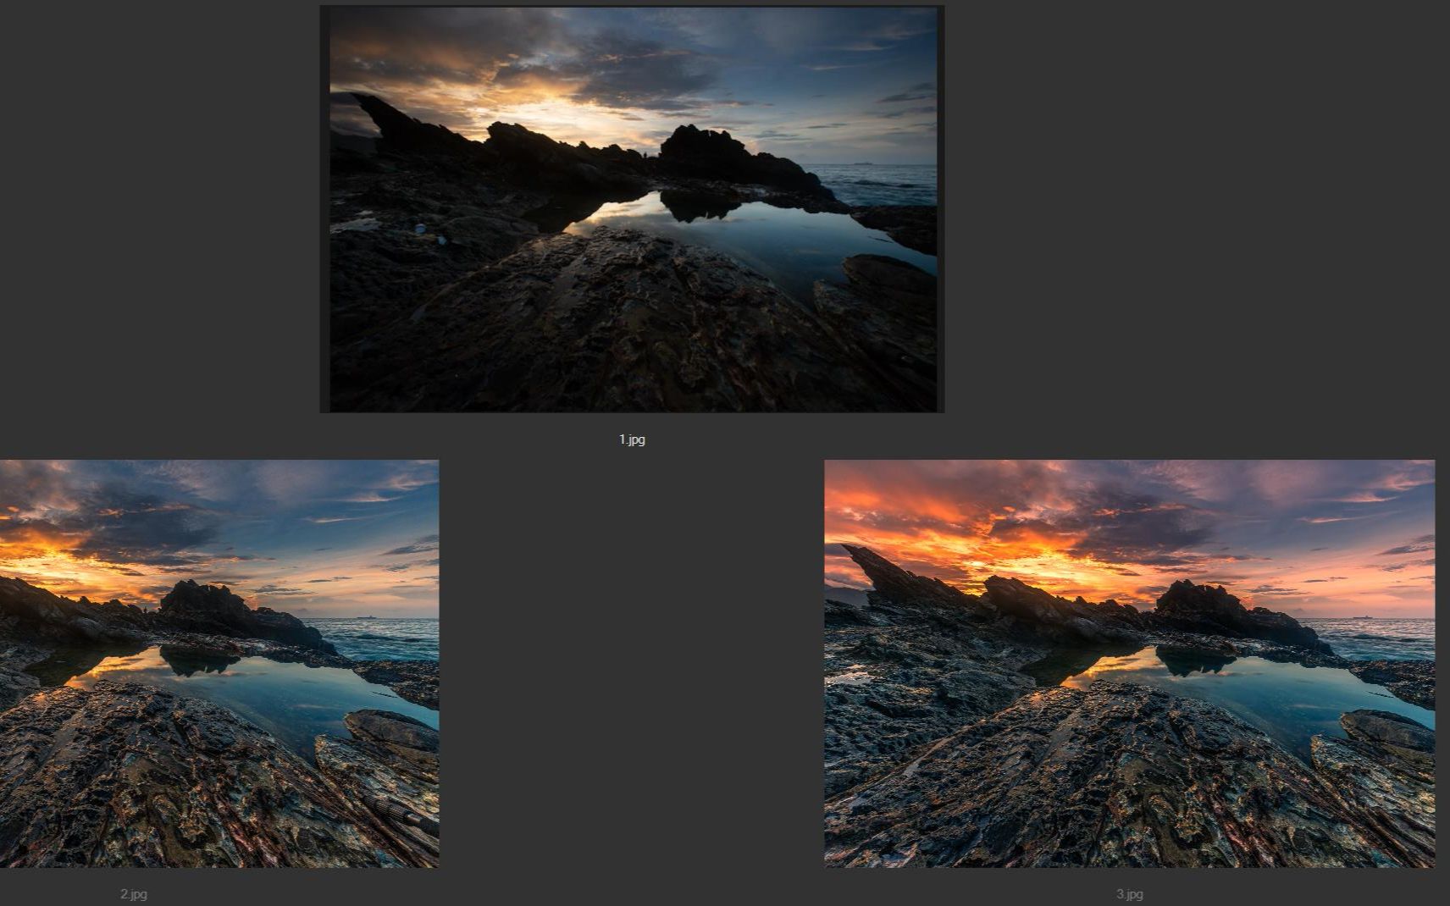The width and height of the screenshot is (1450, 906).
Task: Select the 2.jpg sunset thumbnail
Action: click(x=219, y=663)
